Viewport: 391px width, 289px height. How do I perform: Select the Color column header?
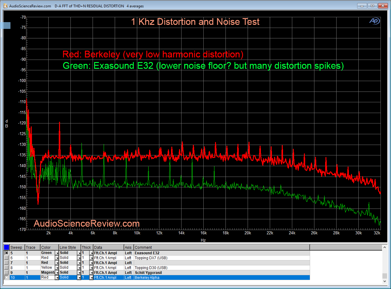[50, 247]
